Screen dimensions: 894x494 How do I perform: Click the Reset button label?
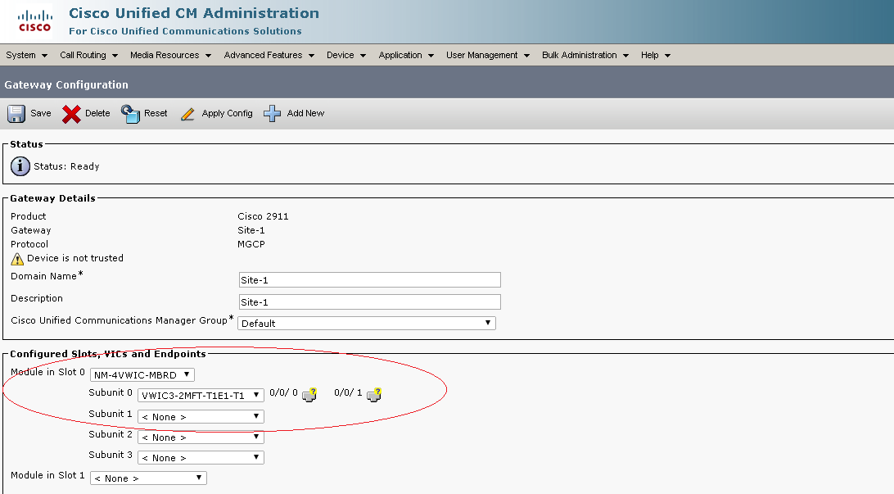click(156, 114)
